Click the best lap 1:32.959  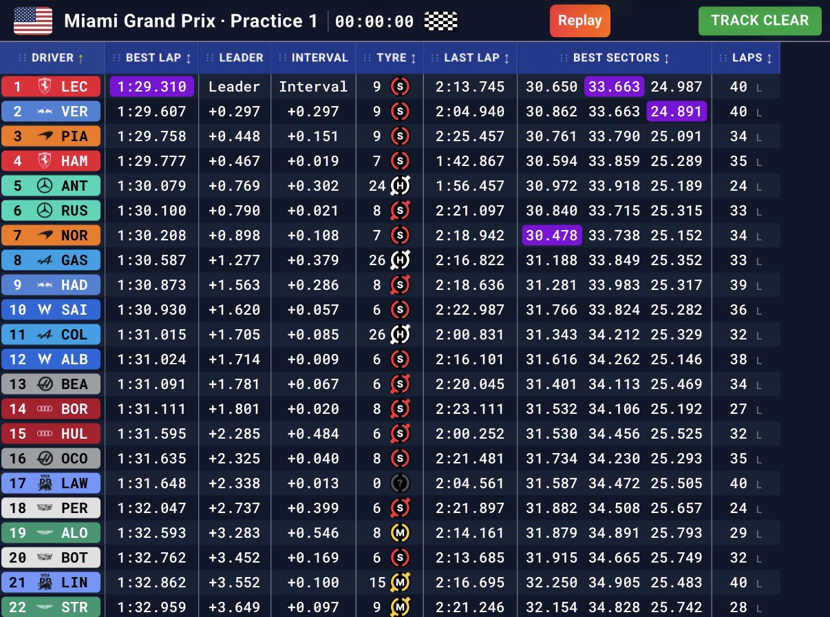(x=152, y=607)
